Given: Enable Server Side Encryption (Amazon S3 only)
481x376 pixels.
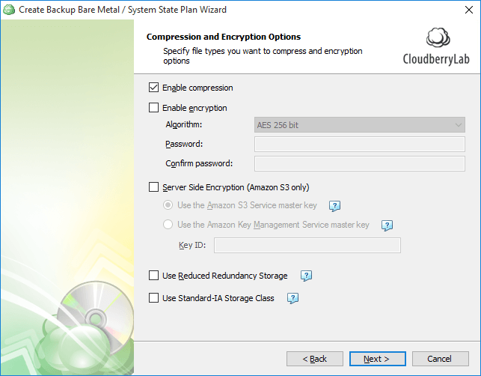Looking at the screenshot, I should (153, 187).
